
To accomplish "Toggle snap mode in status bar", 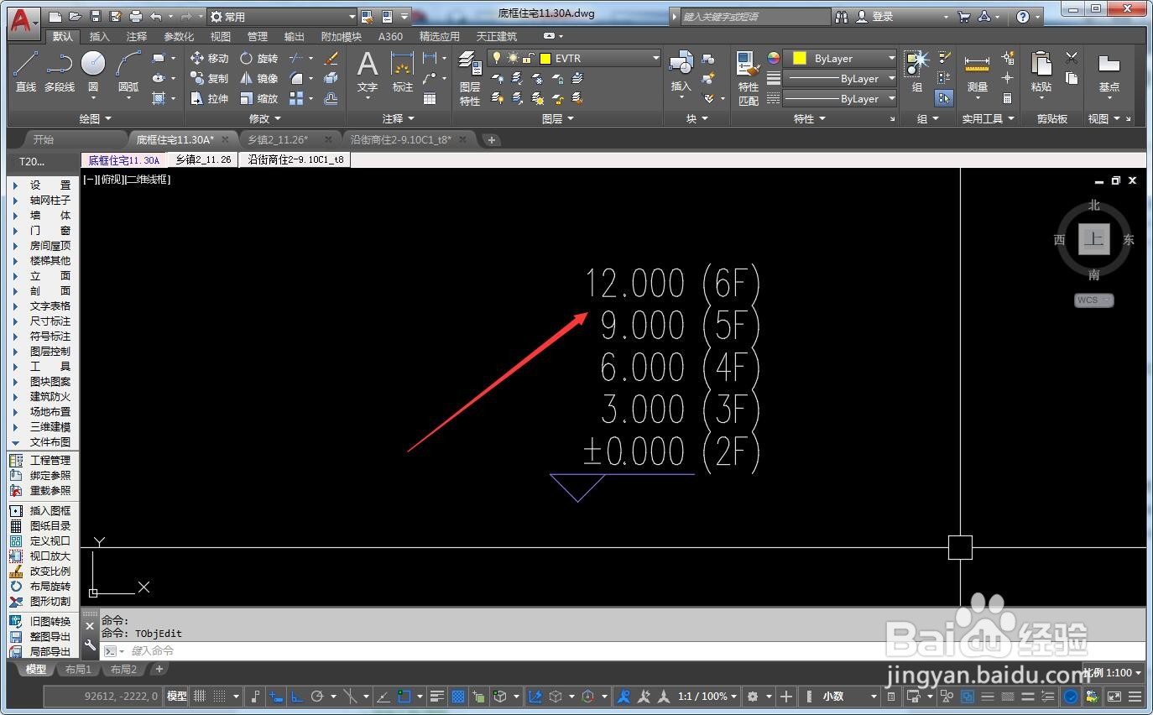I will point(219,697).
